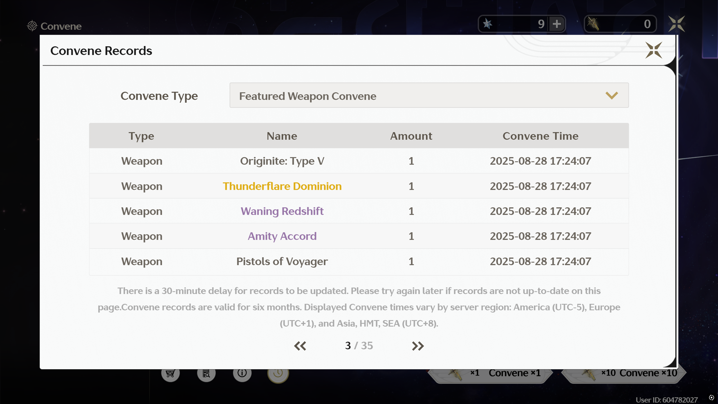The image size is (718, 404).
Task: Click the plus icon next to currency
Action: (x=557, y=24)
